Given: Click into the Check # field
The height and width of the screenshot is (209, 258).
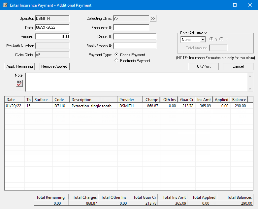Looking at the screenshot, I should click(x=135, y=37).
